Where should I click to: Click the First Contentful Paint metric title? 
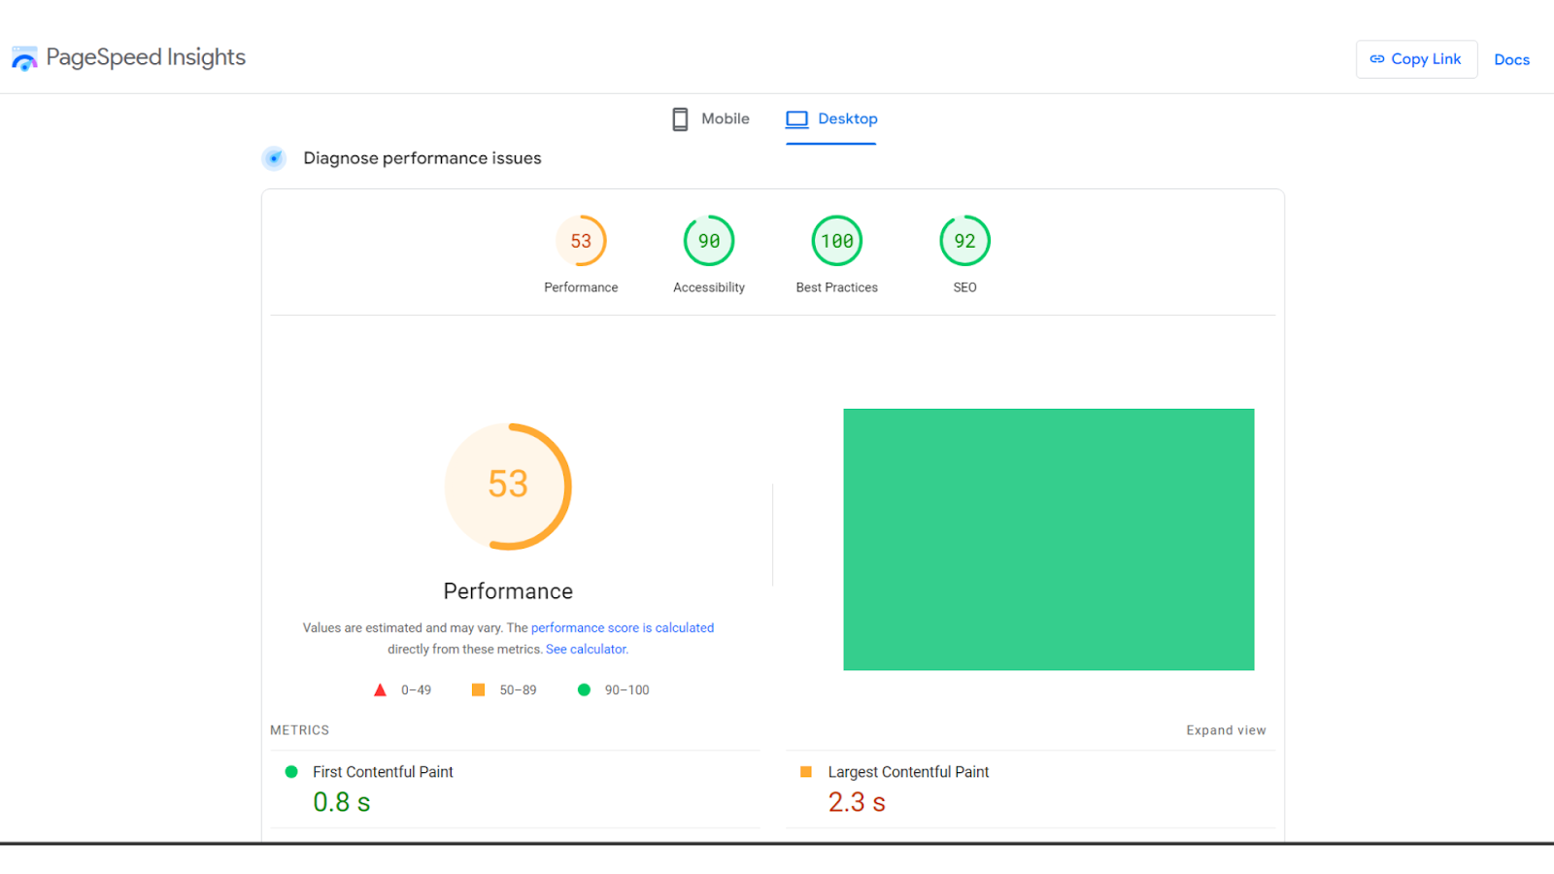[x=383, y=772]
